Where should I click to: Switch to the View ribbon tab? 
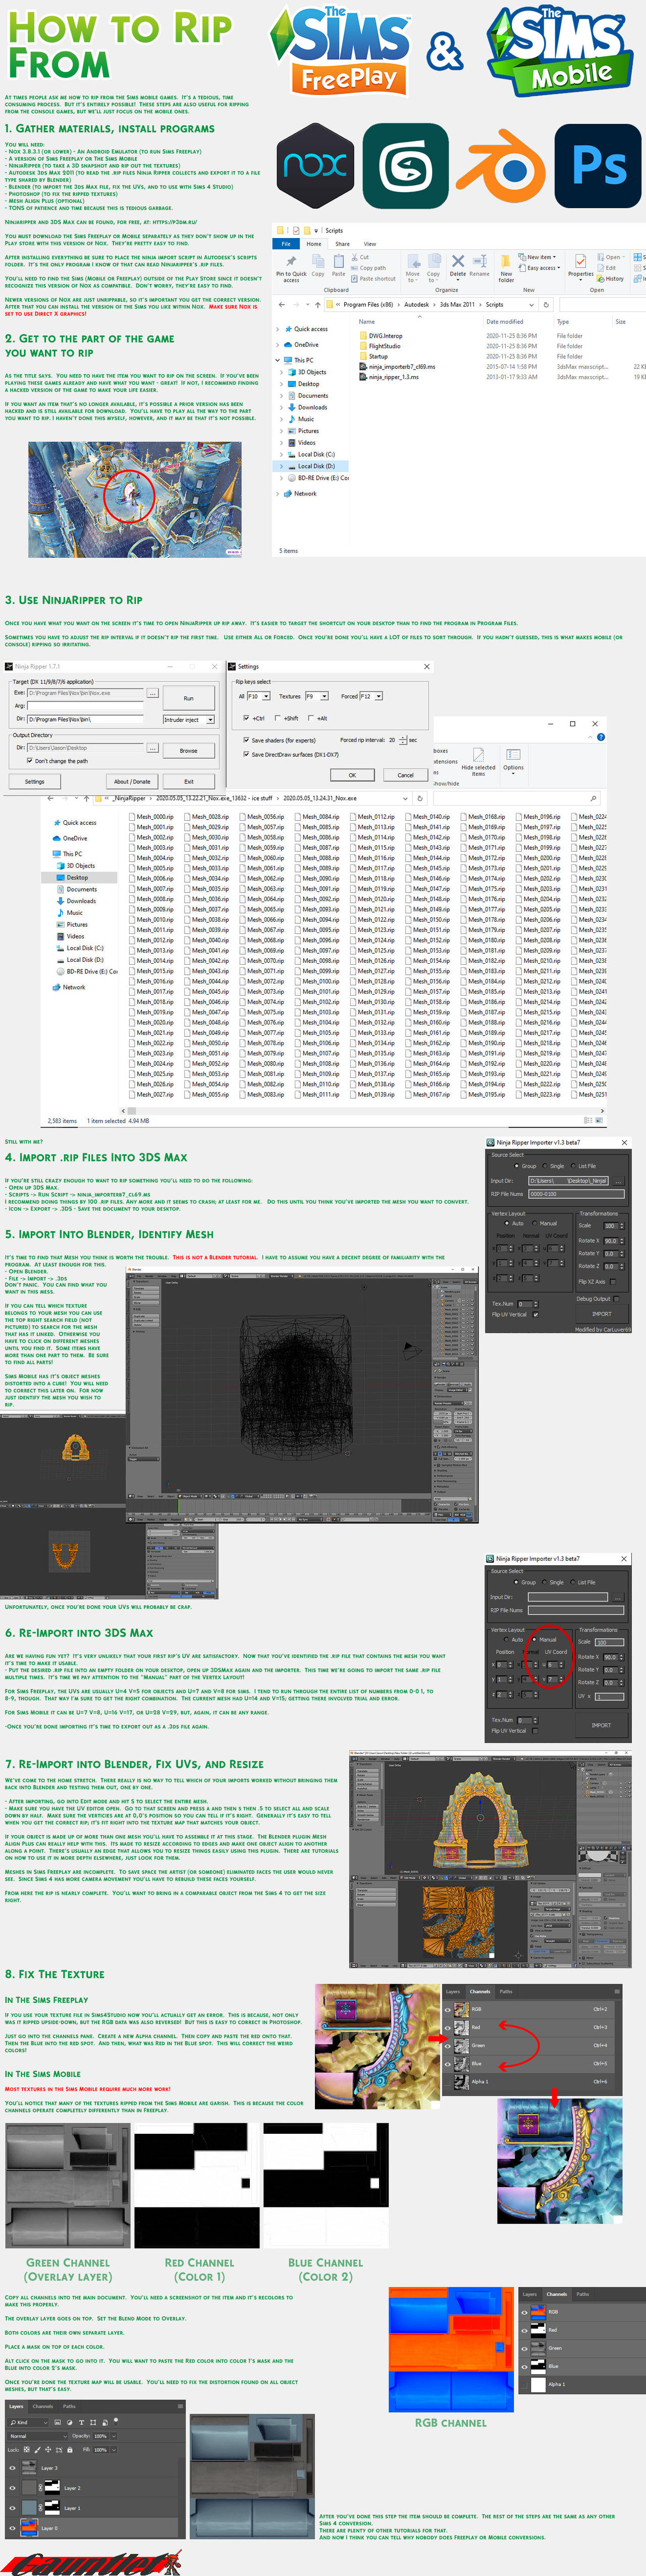coord(369,243)
